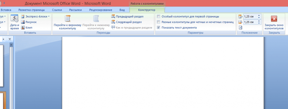Edit the footer distance 1,25 см field
The height and width of the screenshot is (109, 288).
250,22
